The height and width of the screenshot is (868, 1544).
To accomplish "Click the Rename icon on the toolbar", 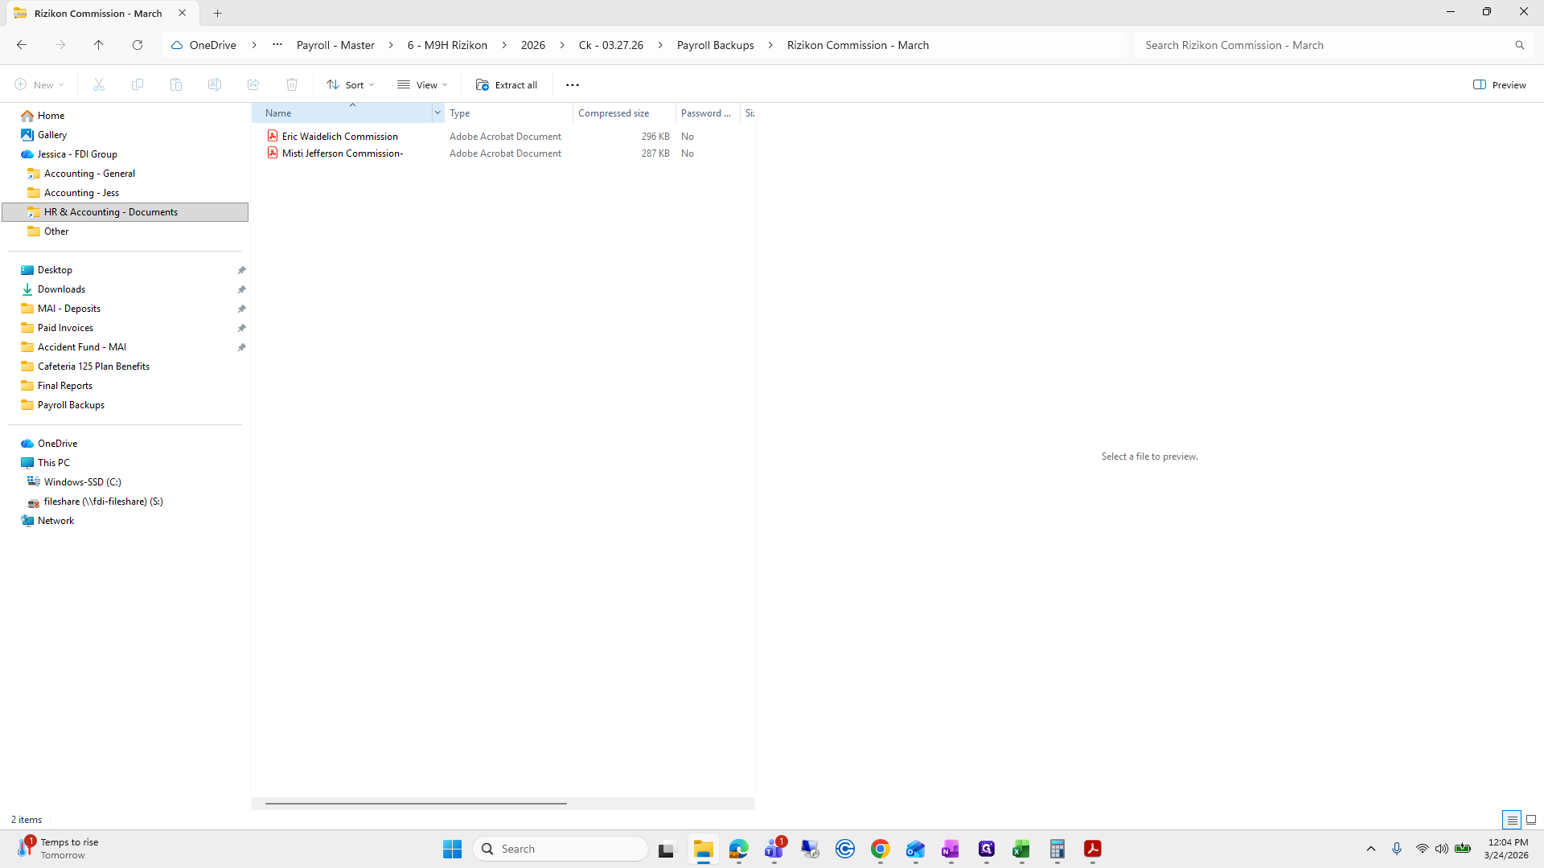I will pyautogui.click(x=214, y=84).
